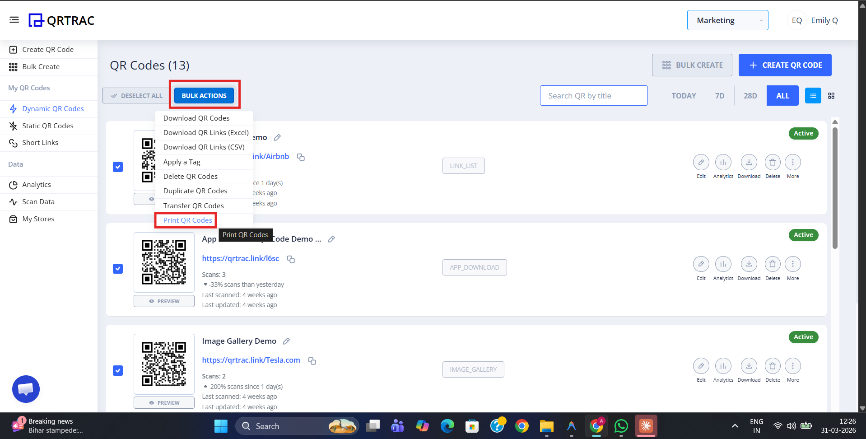Switch to grid view layout
Viewport: 866px width, 439px height.
click(831, 95)
